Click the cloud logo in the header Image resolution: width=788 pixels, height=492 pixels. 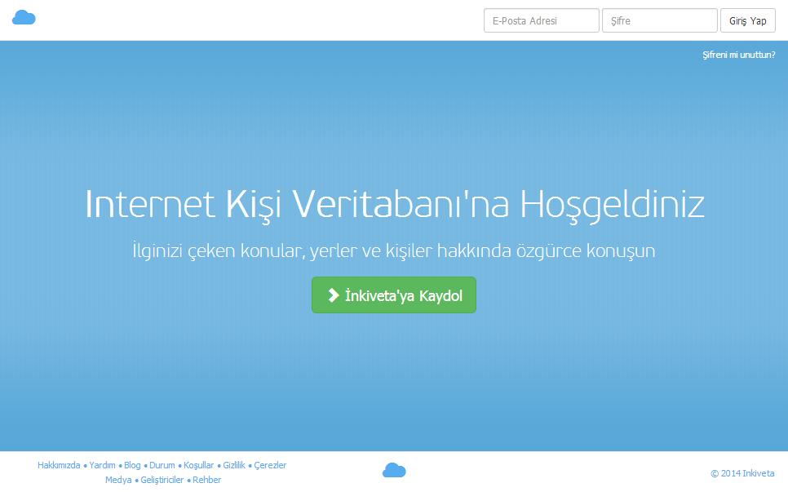(x=24, y=18)
